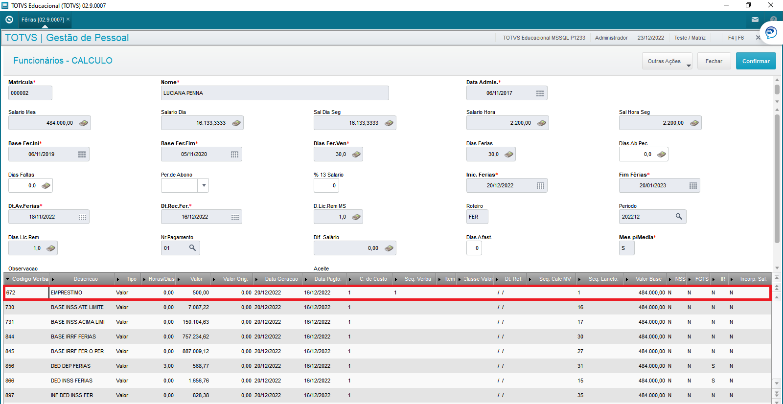Click the Mes p/Media field
783x404 pixels.
tap(627, 248)
